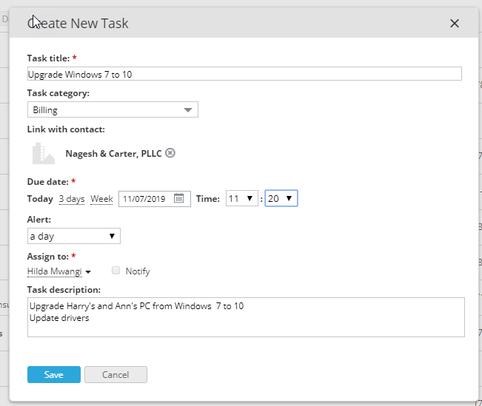Screen dimensions: 482x406
Task: Close the Create New Task dialog
Action: [x=455, y=24]
